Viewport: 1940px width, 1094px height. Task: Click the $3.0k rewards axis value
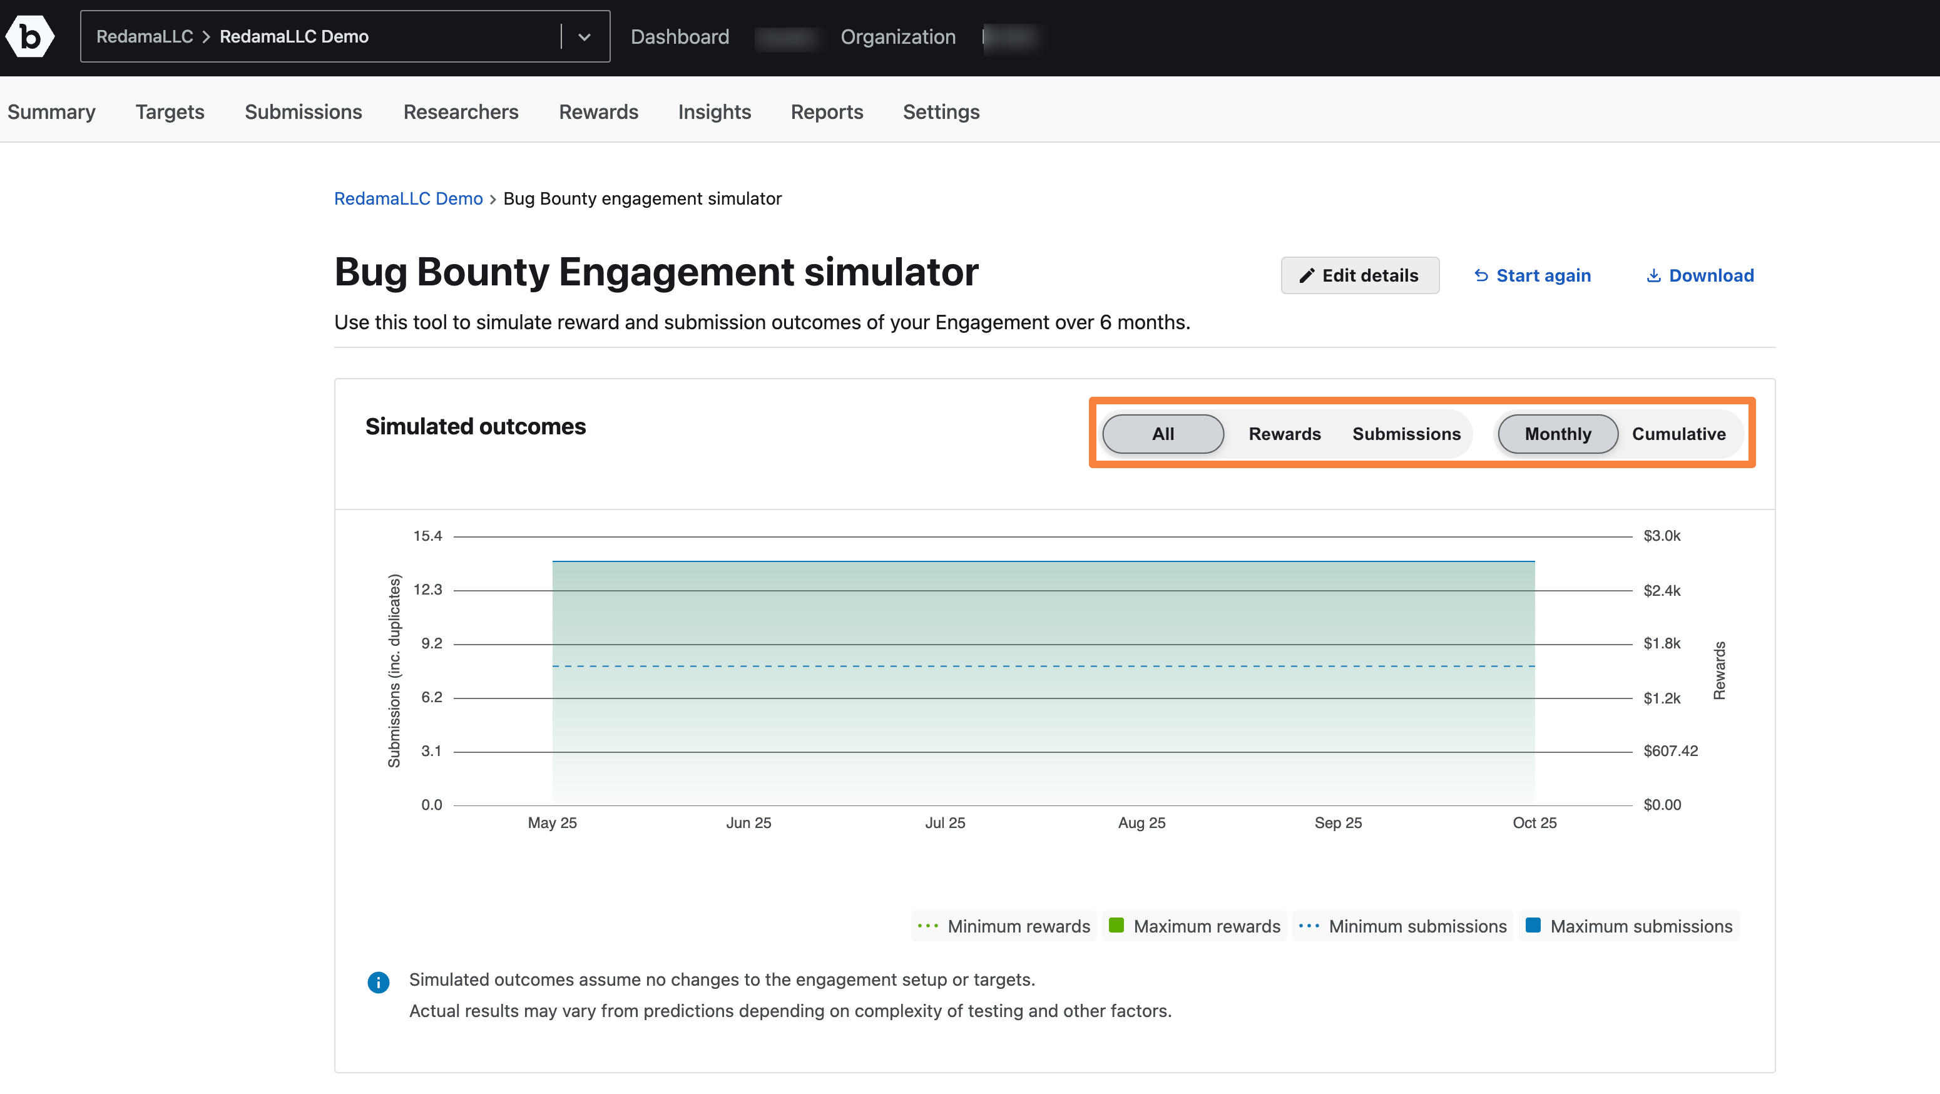pyautogui.click(x=1662, y=536)
